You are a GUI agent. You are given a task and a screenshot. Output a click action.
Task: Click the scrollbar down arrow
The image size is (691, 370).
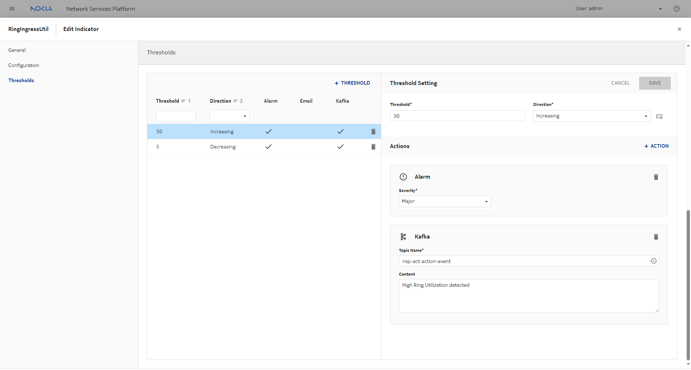(688, 364)
